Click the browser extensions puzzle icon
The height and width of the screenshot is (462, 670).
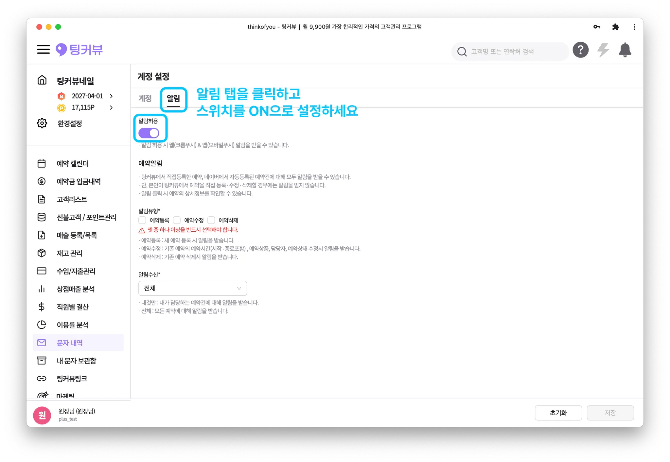tap(615, 27)
